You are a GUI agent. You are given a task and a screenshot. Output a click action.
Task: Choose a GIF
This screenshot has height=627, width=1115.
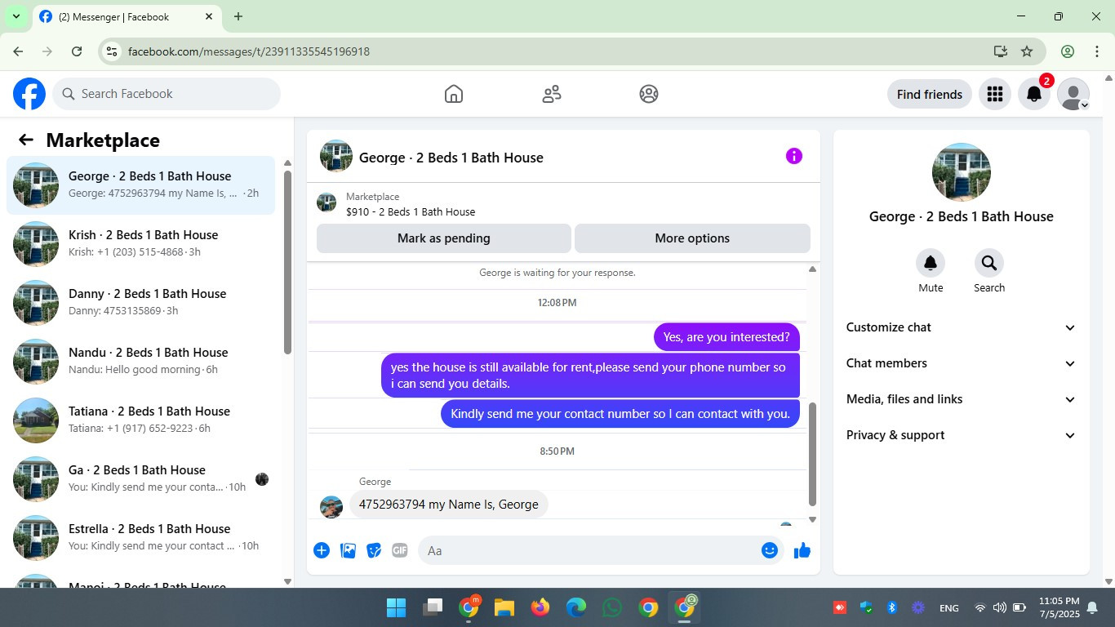pos(400,550)
